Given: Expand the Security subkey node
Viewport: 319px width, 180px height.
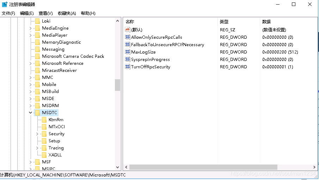Looking at the screenshot, I should point(37,134).
